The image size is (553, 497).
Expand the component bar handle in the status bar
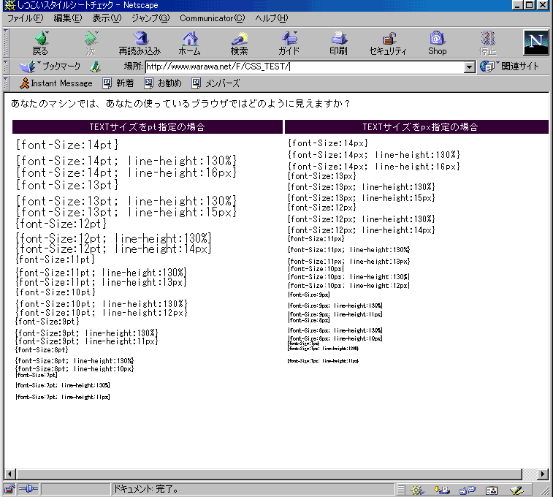pyautogui.click(x=401, y=490)
